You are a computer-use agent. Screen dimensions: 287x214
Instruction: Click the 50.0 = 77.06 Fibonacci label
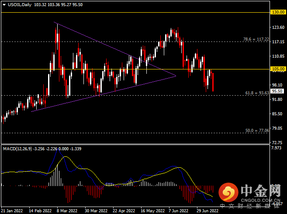[257, 131]
